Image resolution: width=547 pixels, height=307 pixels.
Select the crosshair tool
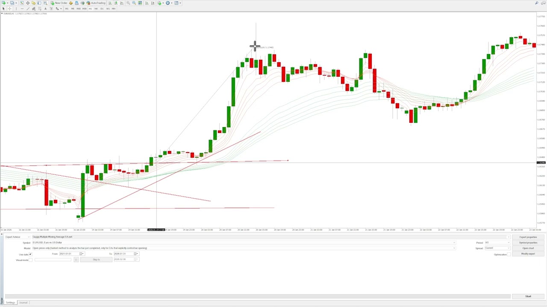[x=9, y=9]
